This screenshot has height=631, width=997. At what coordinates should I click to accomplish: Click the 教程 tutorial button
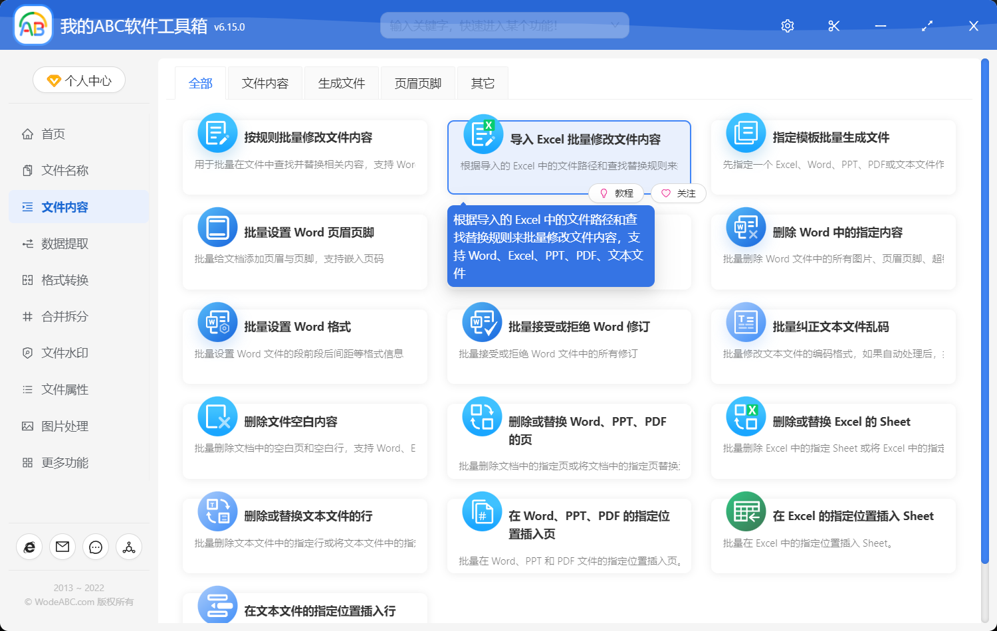[616, 193]
